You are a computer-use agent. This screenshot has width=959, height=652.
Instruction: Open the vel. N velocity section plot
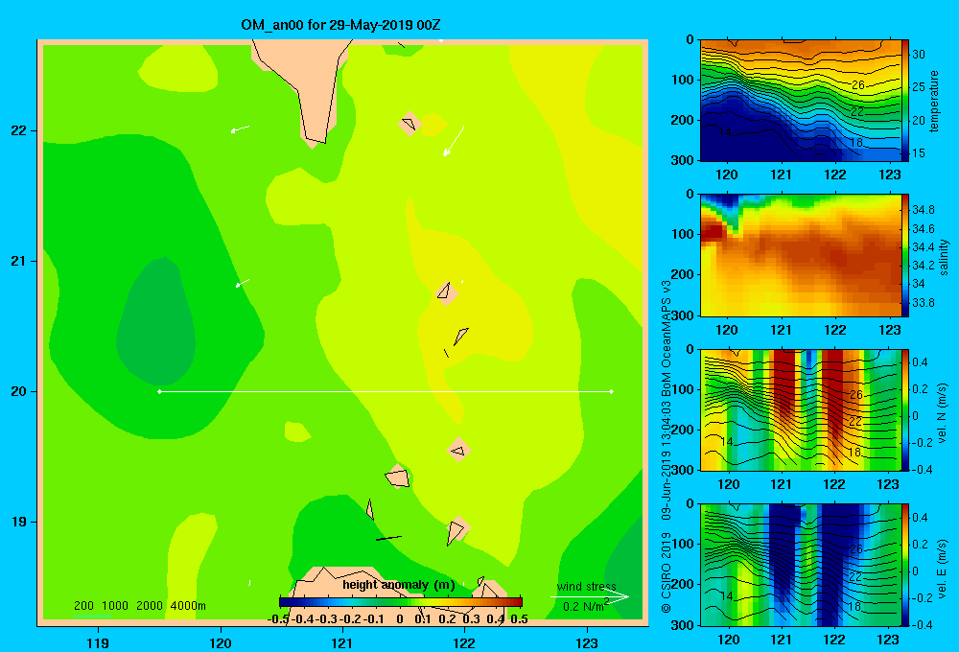click(801, 409)
